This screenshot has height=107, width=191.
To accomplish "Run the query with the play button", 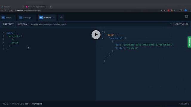I will point(96,35).
